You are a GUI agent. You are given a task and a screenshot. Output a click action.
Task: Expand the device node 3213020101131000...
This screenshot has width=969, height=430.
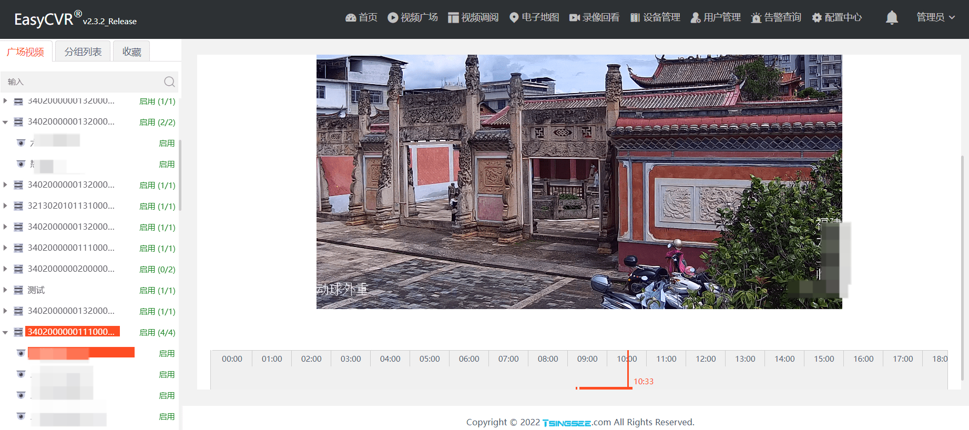5,206
